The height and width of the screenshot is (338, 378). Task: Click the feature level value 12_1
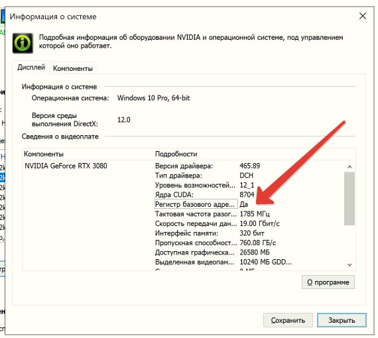pos(247,186)
